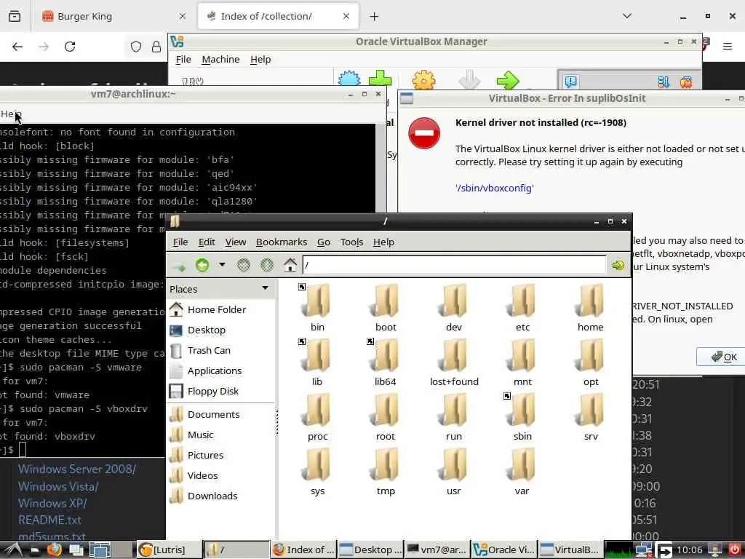
Task: Open the bin folder icon
Action: 317,301
